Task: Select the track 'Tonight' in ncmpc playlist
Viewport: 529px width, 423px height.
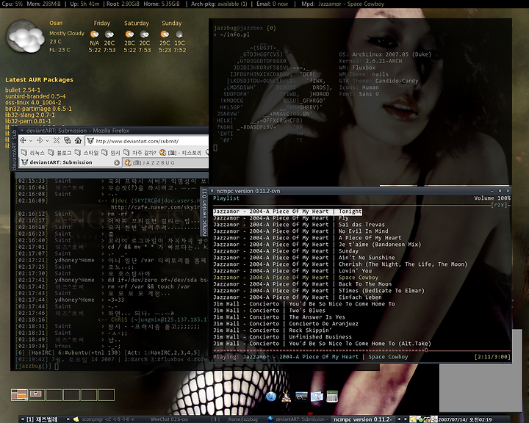Action: [287, 211]
